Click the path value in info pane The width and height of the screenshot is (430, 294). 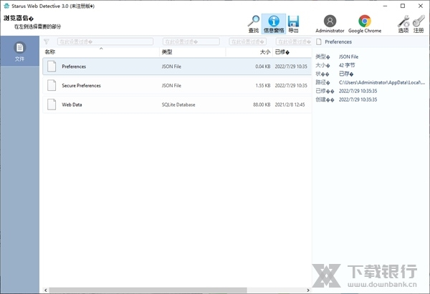coord(382,82)
